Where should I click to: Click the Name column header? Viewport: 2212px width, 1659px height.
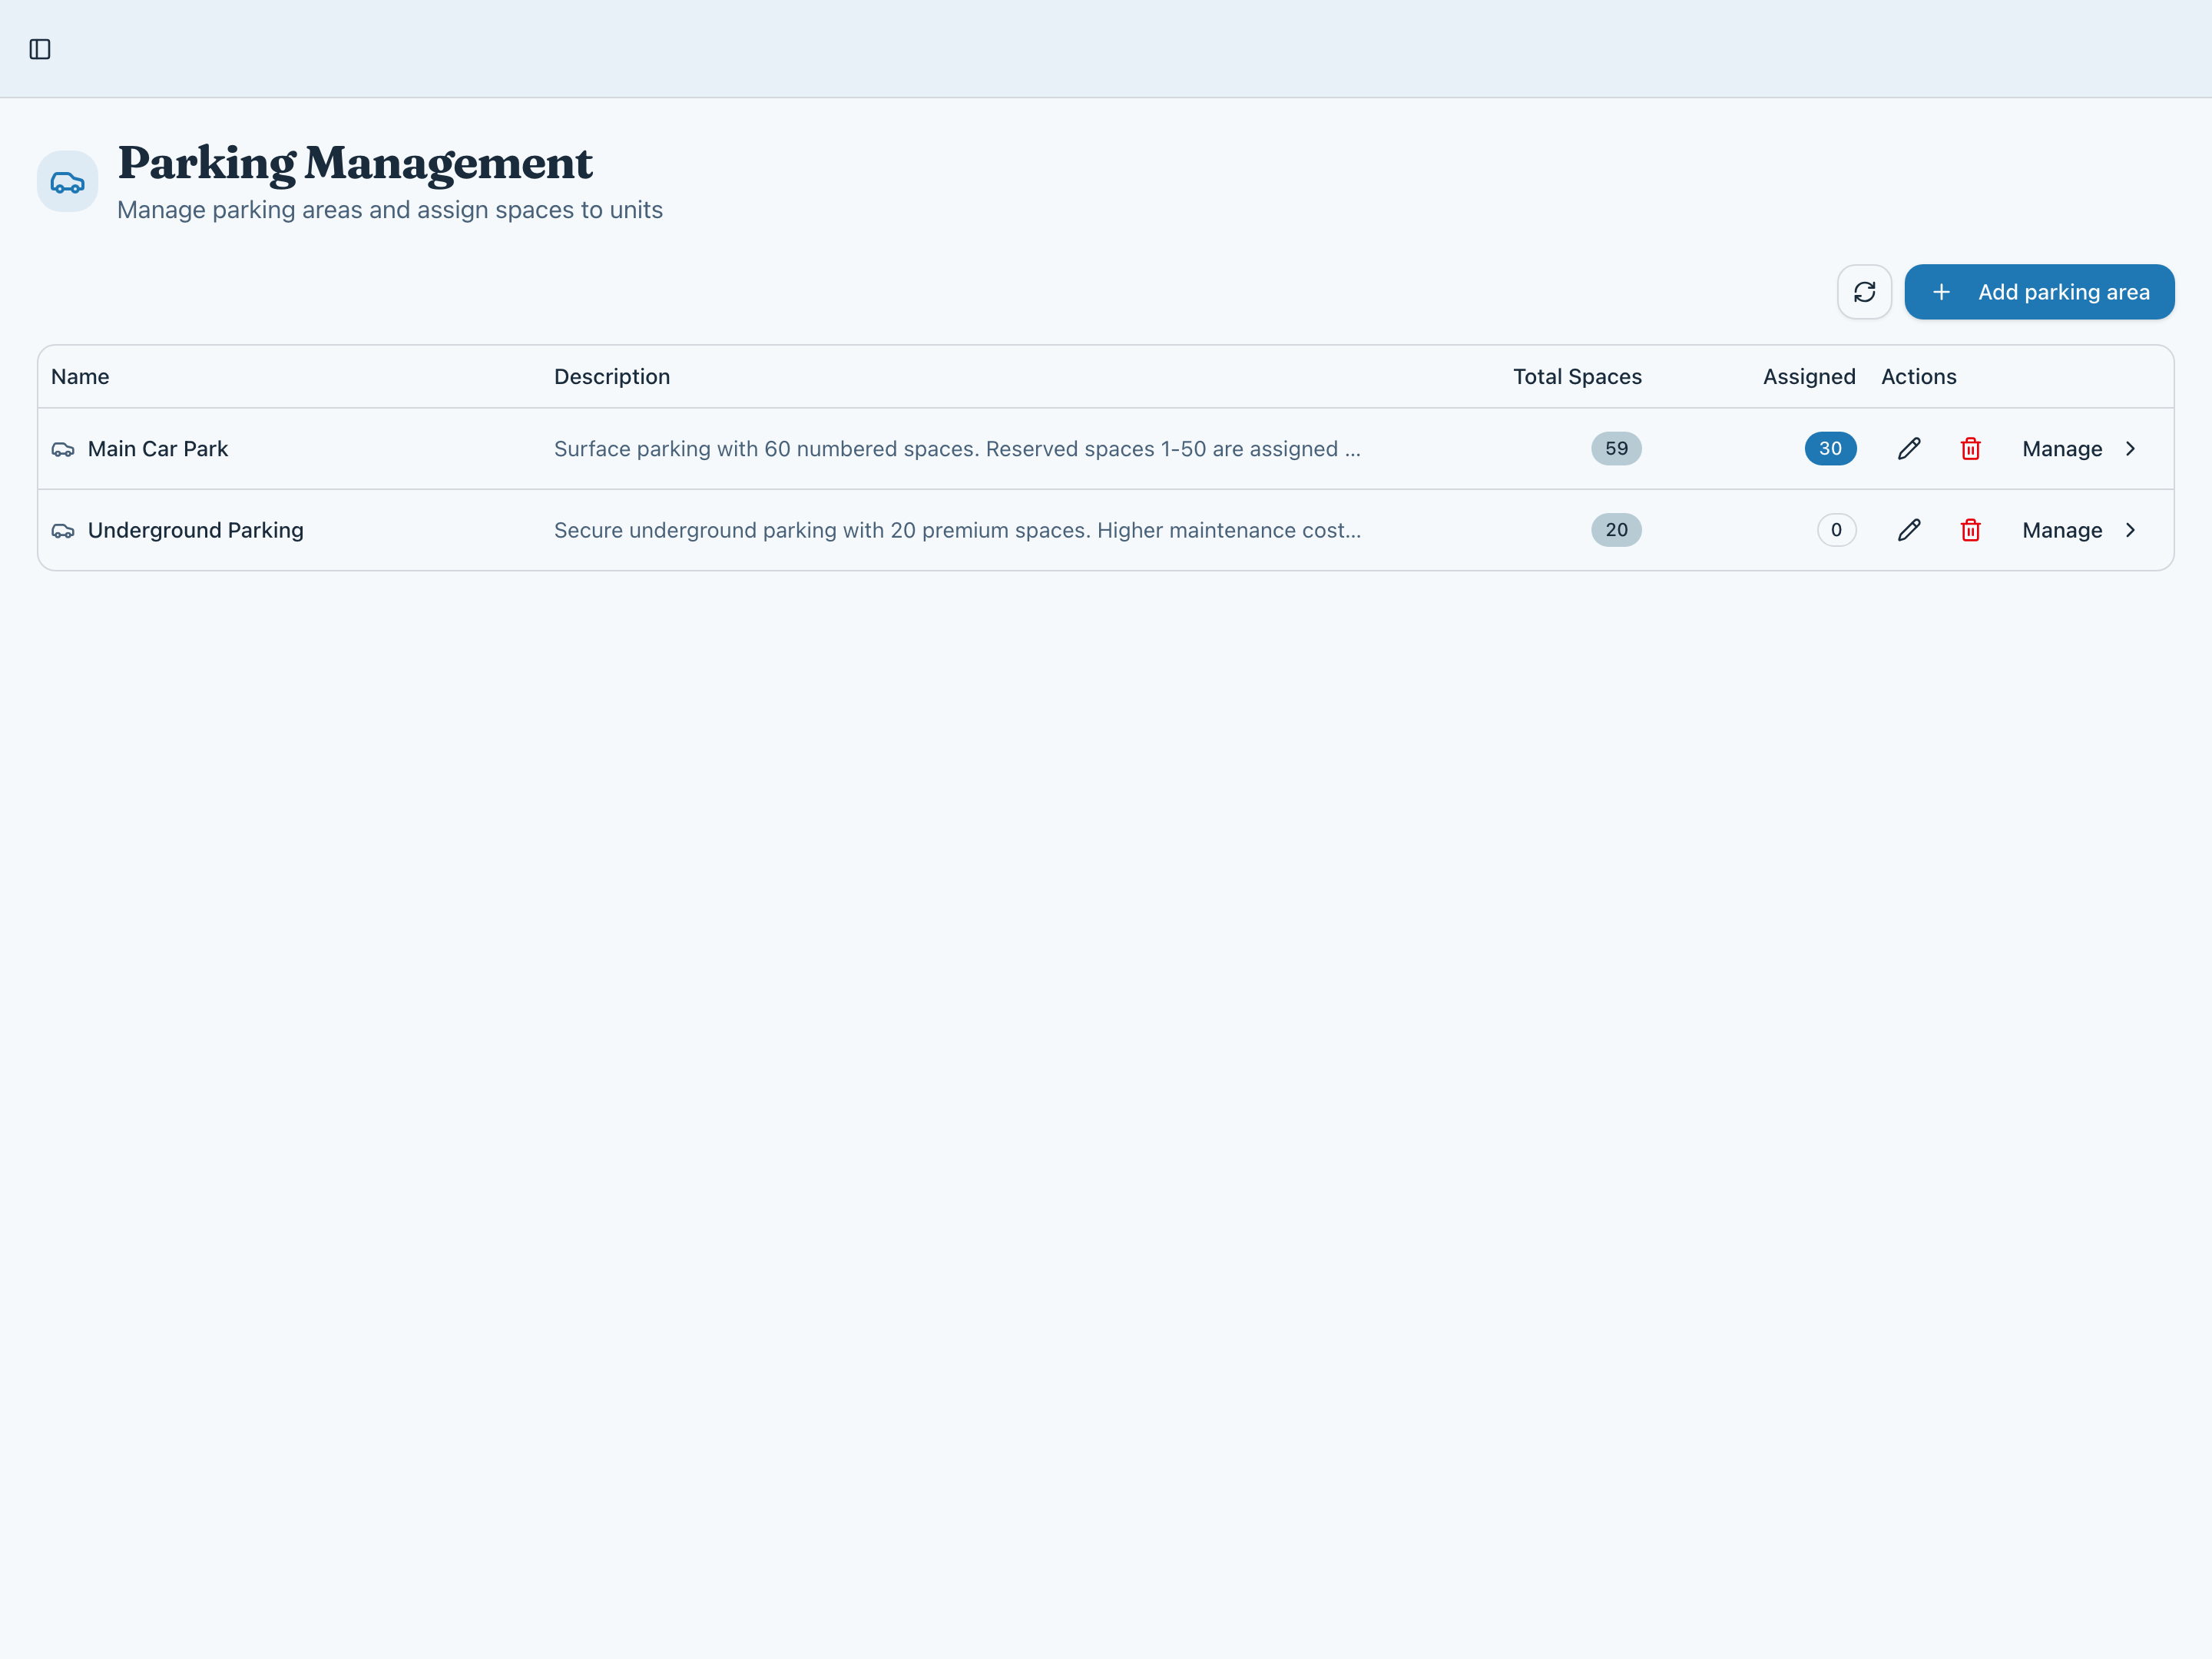tap(80, 377)
